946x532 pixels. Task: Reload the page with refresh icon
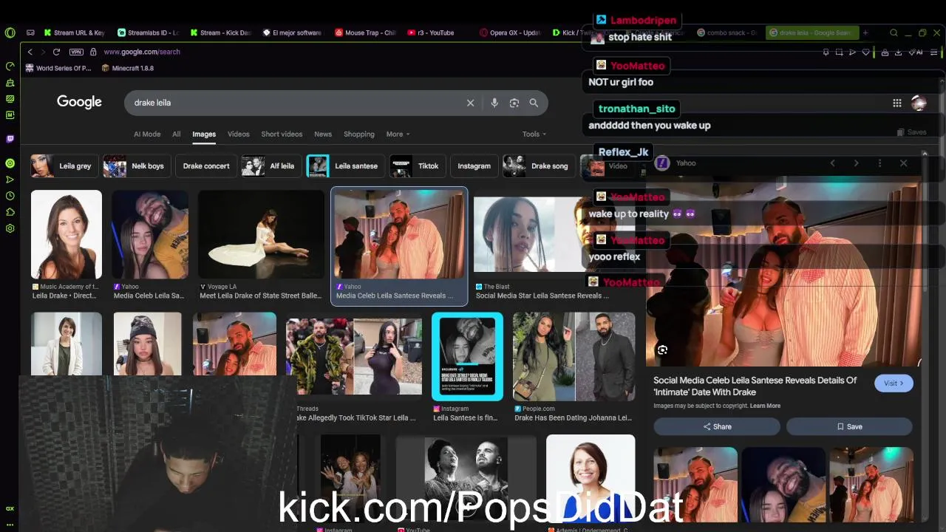56,52
